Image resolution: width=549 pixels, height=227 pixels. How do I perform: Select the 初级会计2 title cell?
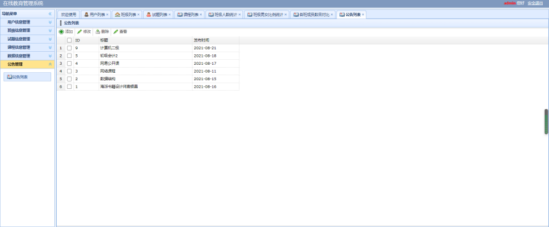pos(146,56)
